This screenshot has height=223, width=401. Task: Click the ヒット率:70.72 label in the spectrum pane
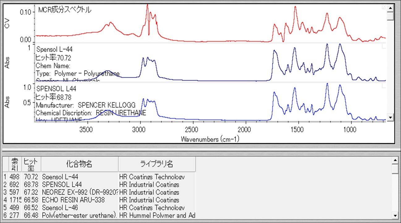[x=53, y=57]
